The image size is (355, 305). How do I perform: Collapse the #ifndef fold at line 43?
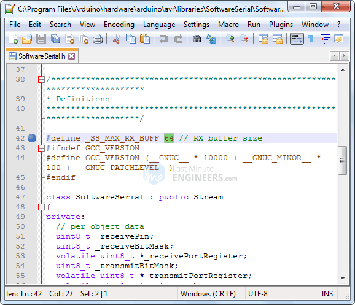click(x=41, y=148)
